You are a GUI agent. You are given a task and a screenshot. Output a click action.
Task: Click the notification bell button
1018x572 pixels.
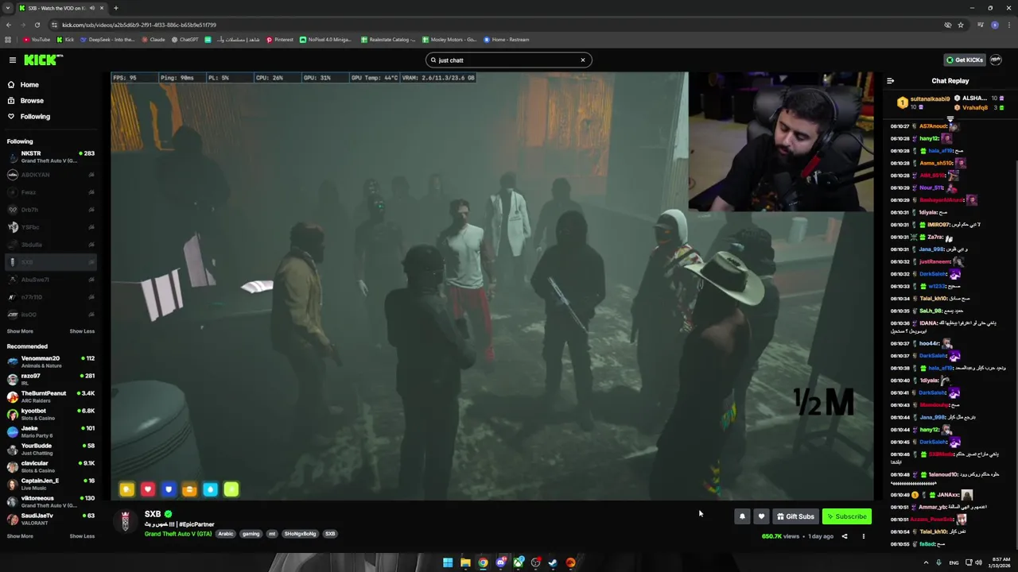(x=742, y=516)
